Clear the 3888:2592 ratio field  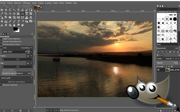(x=26, y=52)
